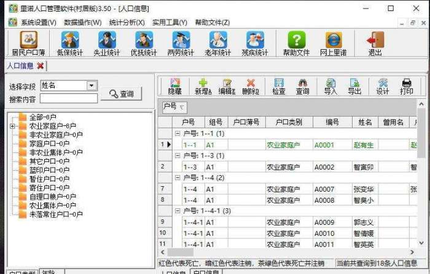Collapse group 户号: 1--4 (2)
The width and height of the screenshot is (430, 274).
pos(178,178)
